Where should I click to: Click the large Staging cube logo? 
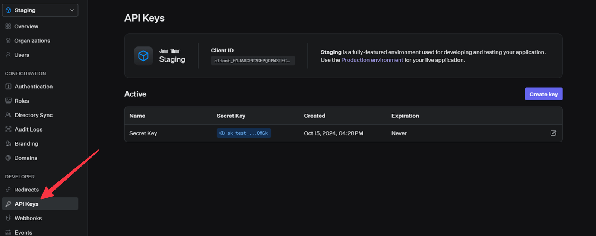pyautogui.click(x=143, y=56)
